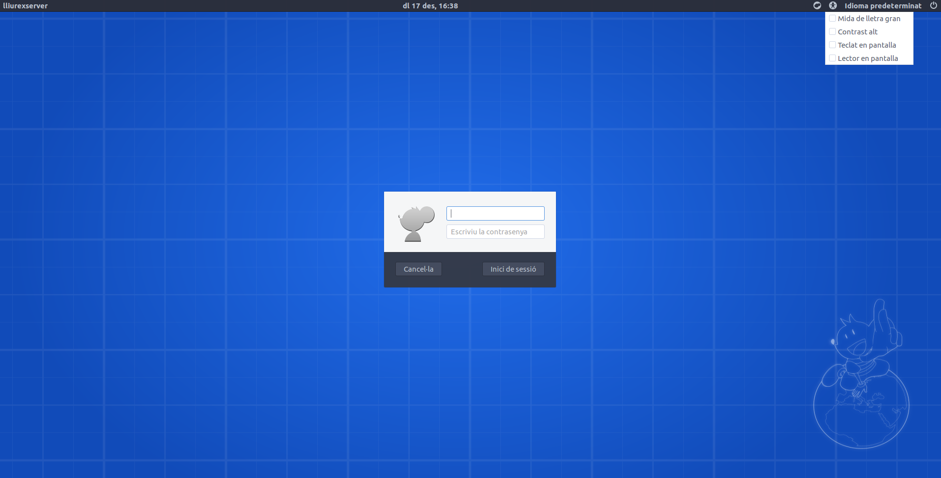
Task: Open the session type selector icon
Action: pos(817,5)
